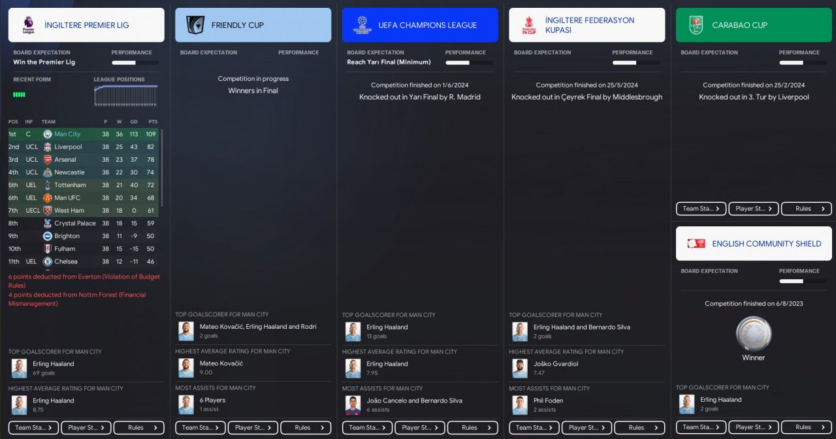Viewport: 836px width, 439px height.
Task: Open Rules in Community Shield panel
Action: pos(807,427)
